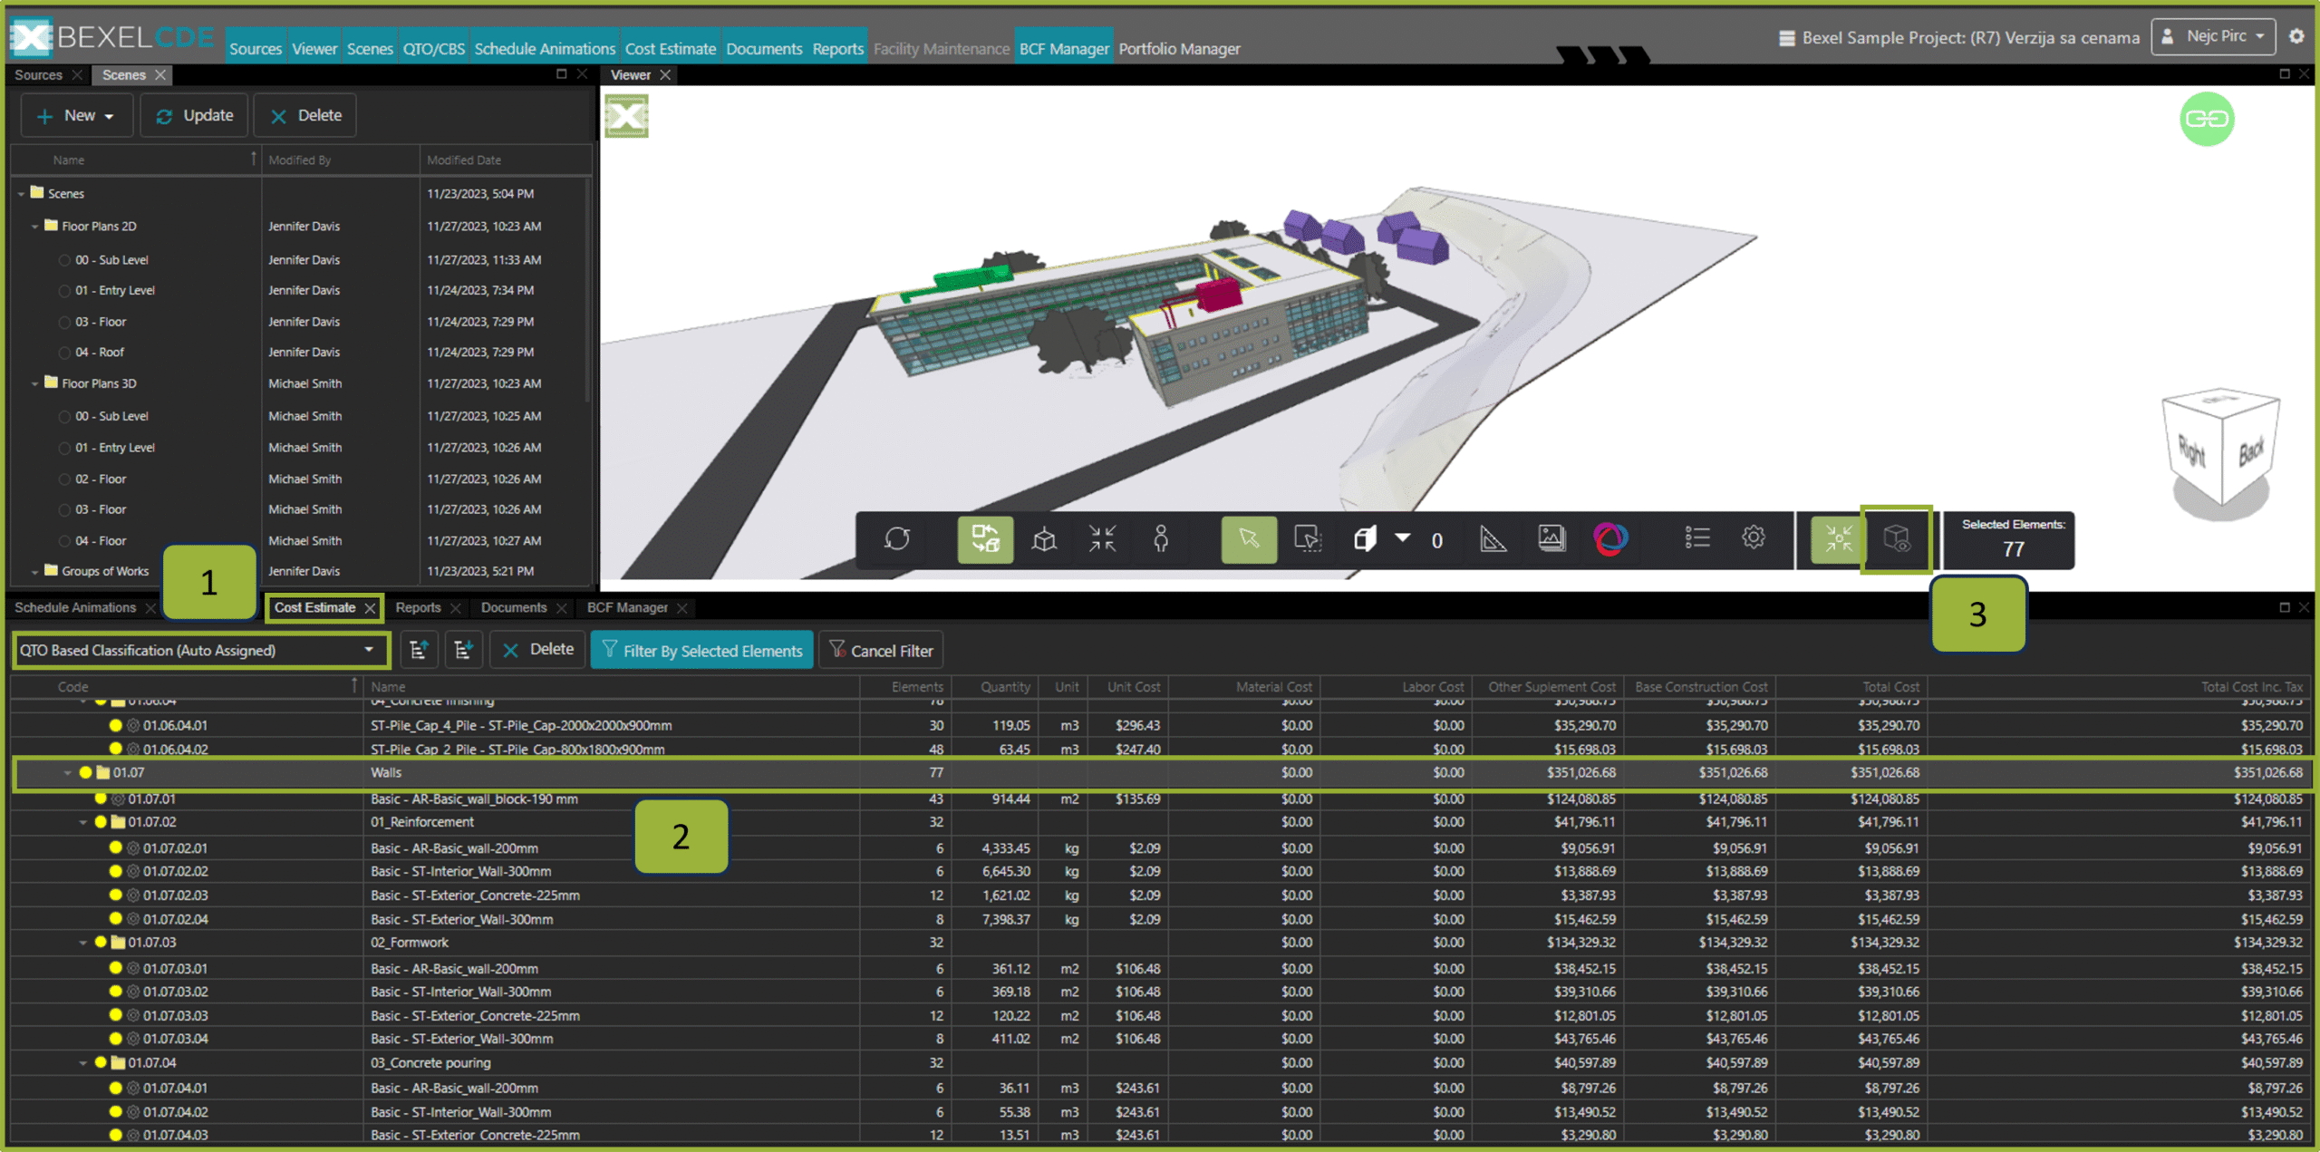
Task: Click the Filter By Selected Elements button
Action: [x=701, y=650]
